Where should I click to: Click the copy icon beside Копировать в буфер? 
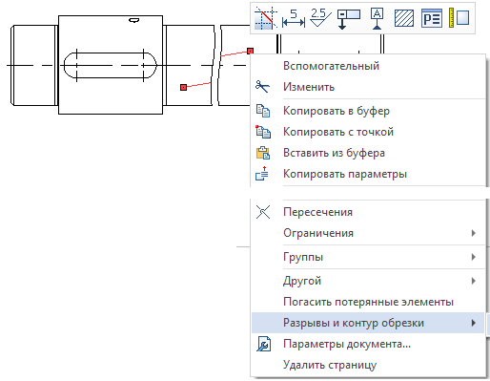point(263,111)
